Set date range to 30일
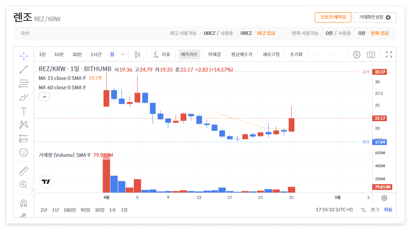This screenshot has height=230, width=411. [100, 210]
